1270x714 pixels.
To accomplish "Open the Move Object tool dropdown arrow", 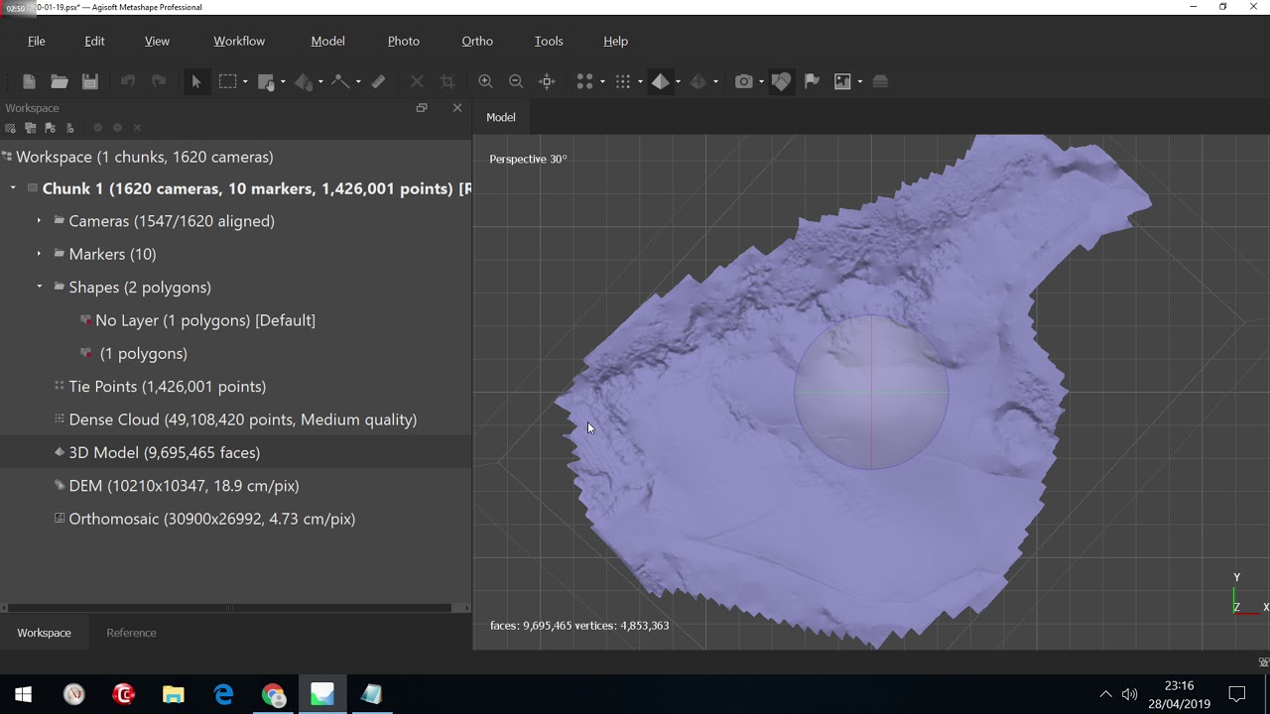I will coord(320,81).
